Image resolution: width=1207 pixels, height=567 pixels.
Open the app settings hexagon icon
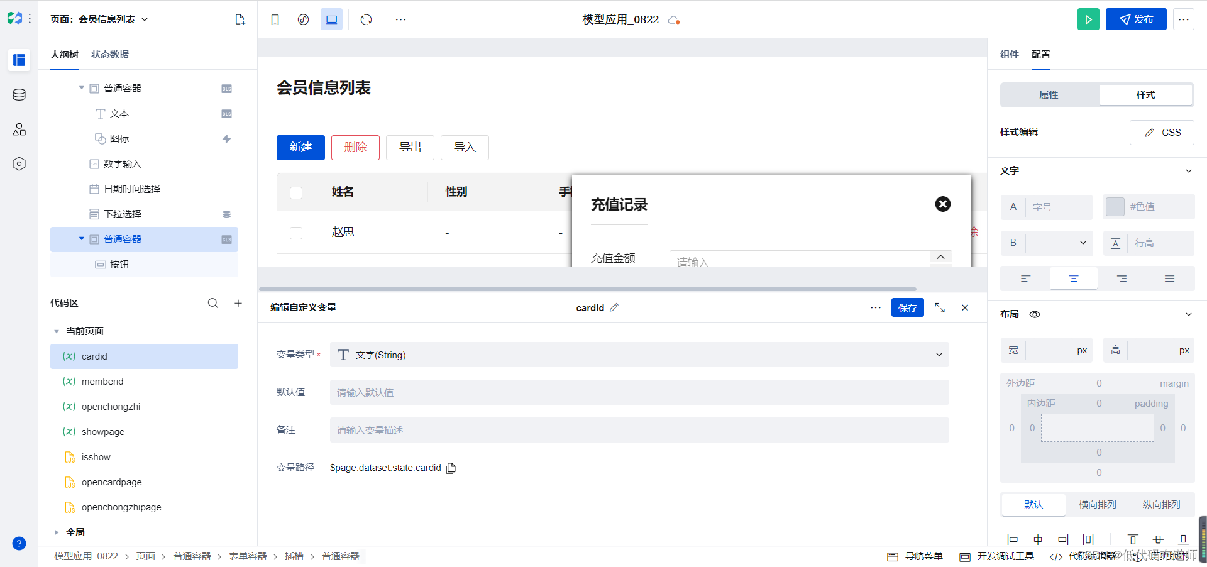19,163
